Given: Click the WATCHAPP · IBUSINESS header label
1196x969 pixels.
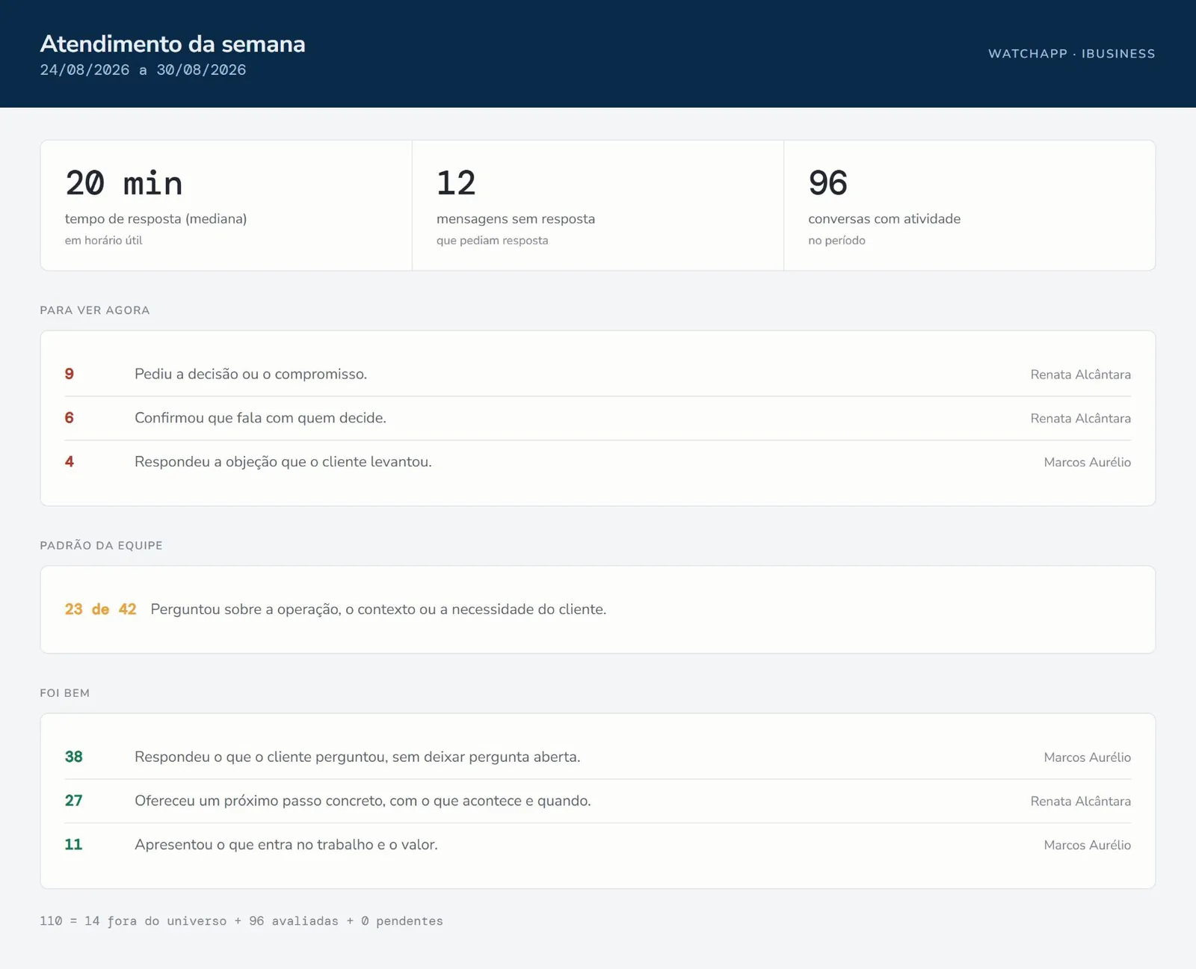Looking at the screenshot, I should click(1072, 54).
